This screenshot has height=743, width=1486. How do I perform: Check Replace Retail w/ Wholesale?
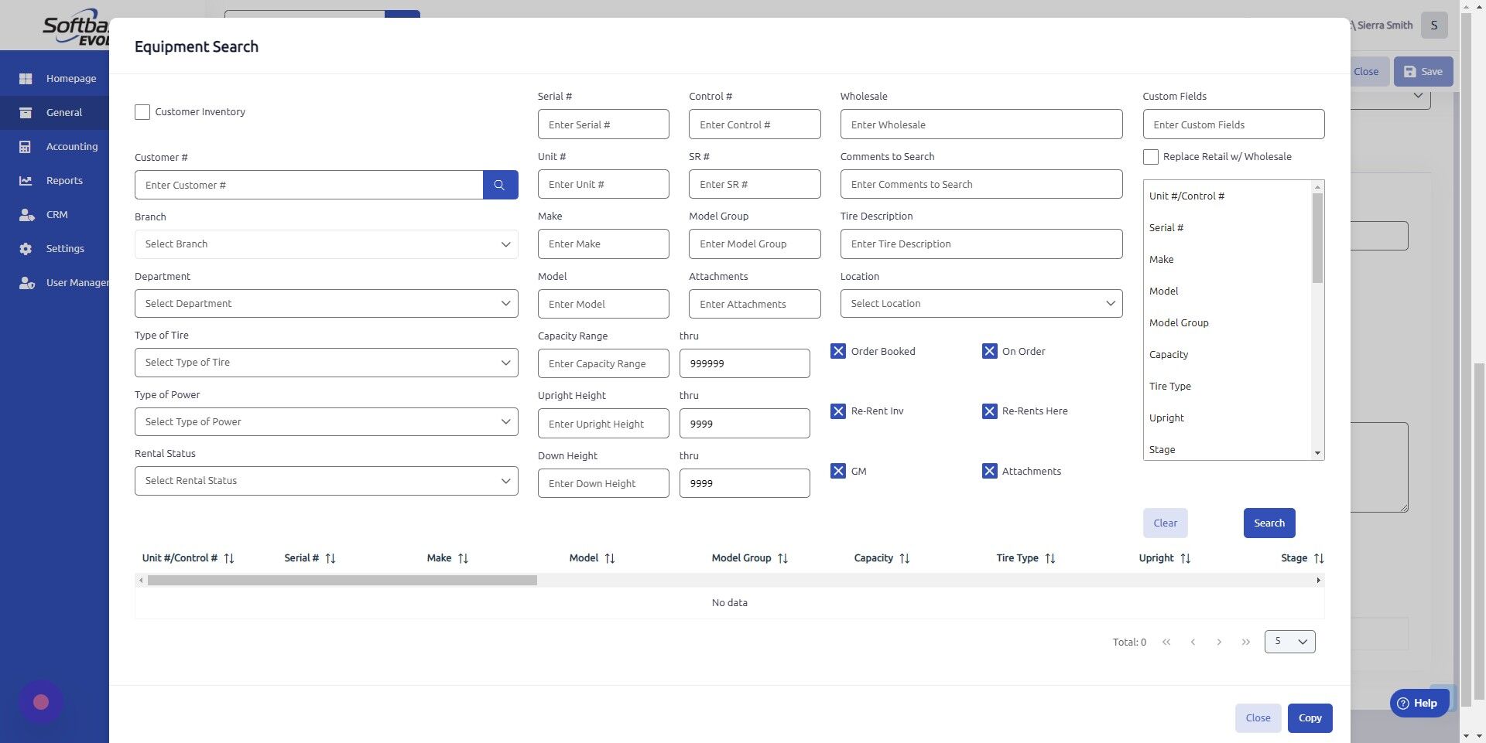tap(1151, 157)
